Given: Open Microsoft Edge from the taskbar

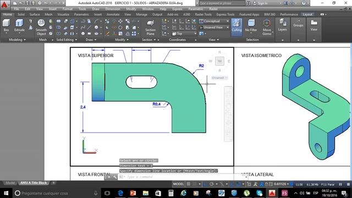Looking at the screenshot, I should [120, 193].
